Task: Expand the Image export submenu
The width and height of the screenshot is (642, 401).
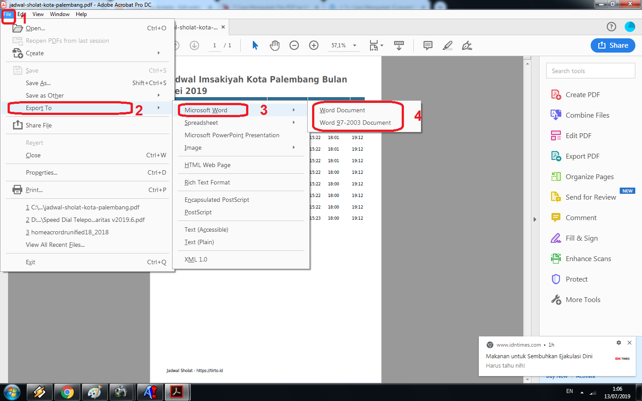Action: coord(193,147)
